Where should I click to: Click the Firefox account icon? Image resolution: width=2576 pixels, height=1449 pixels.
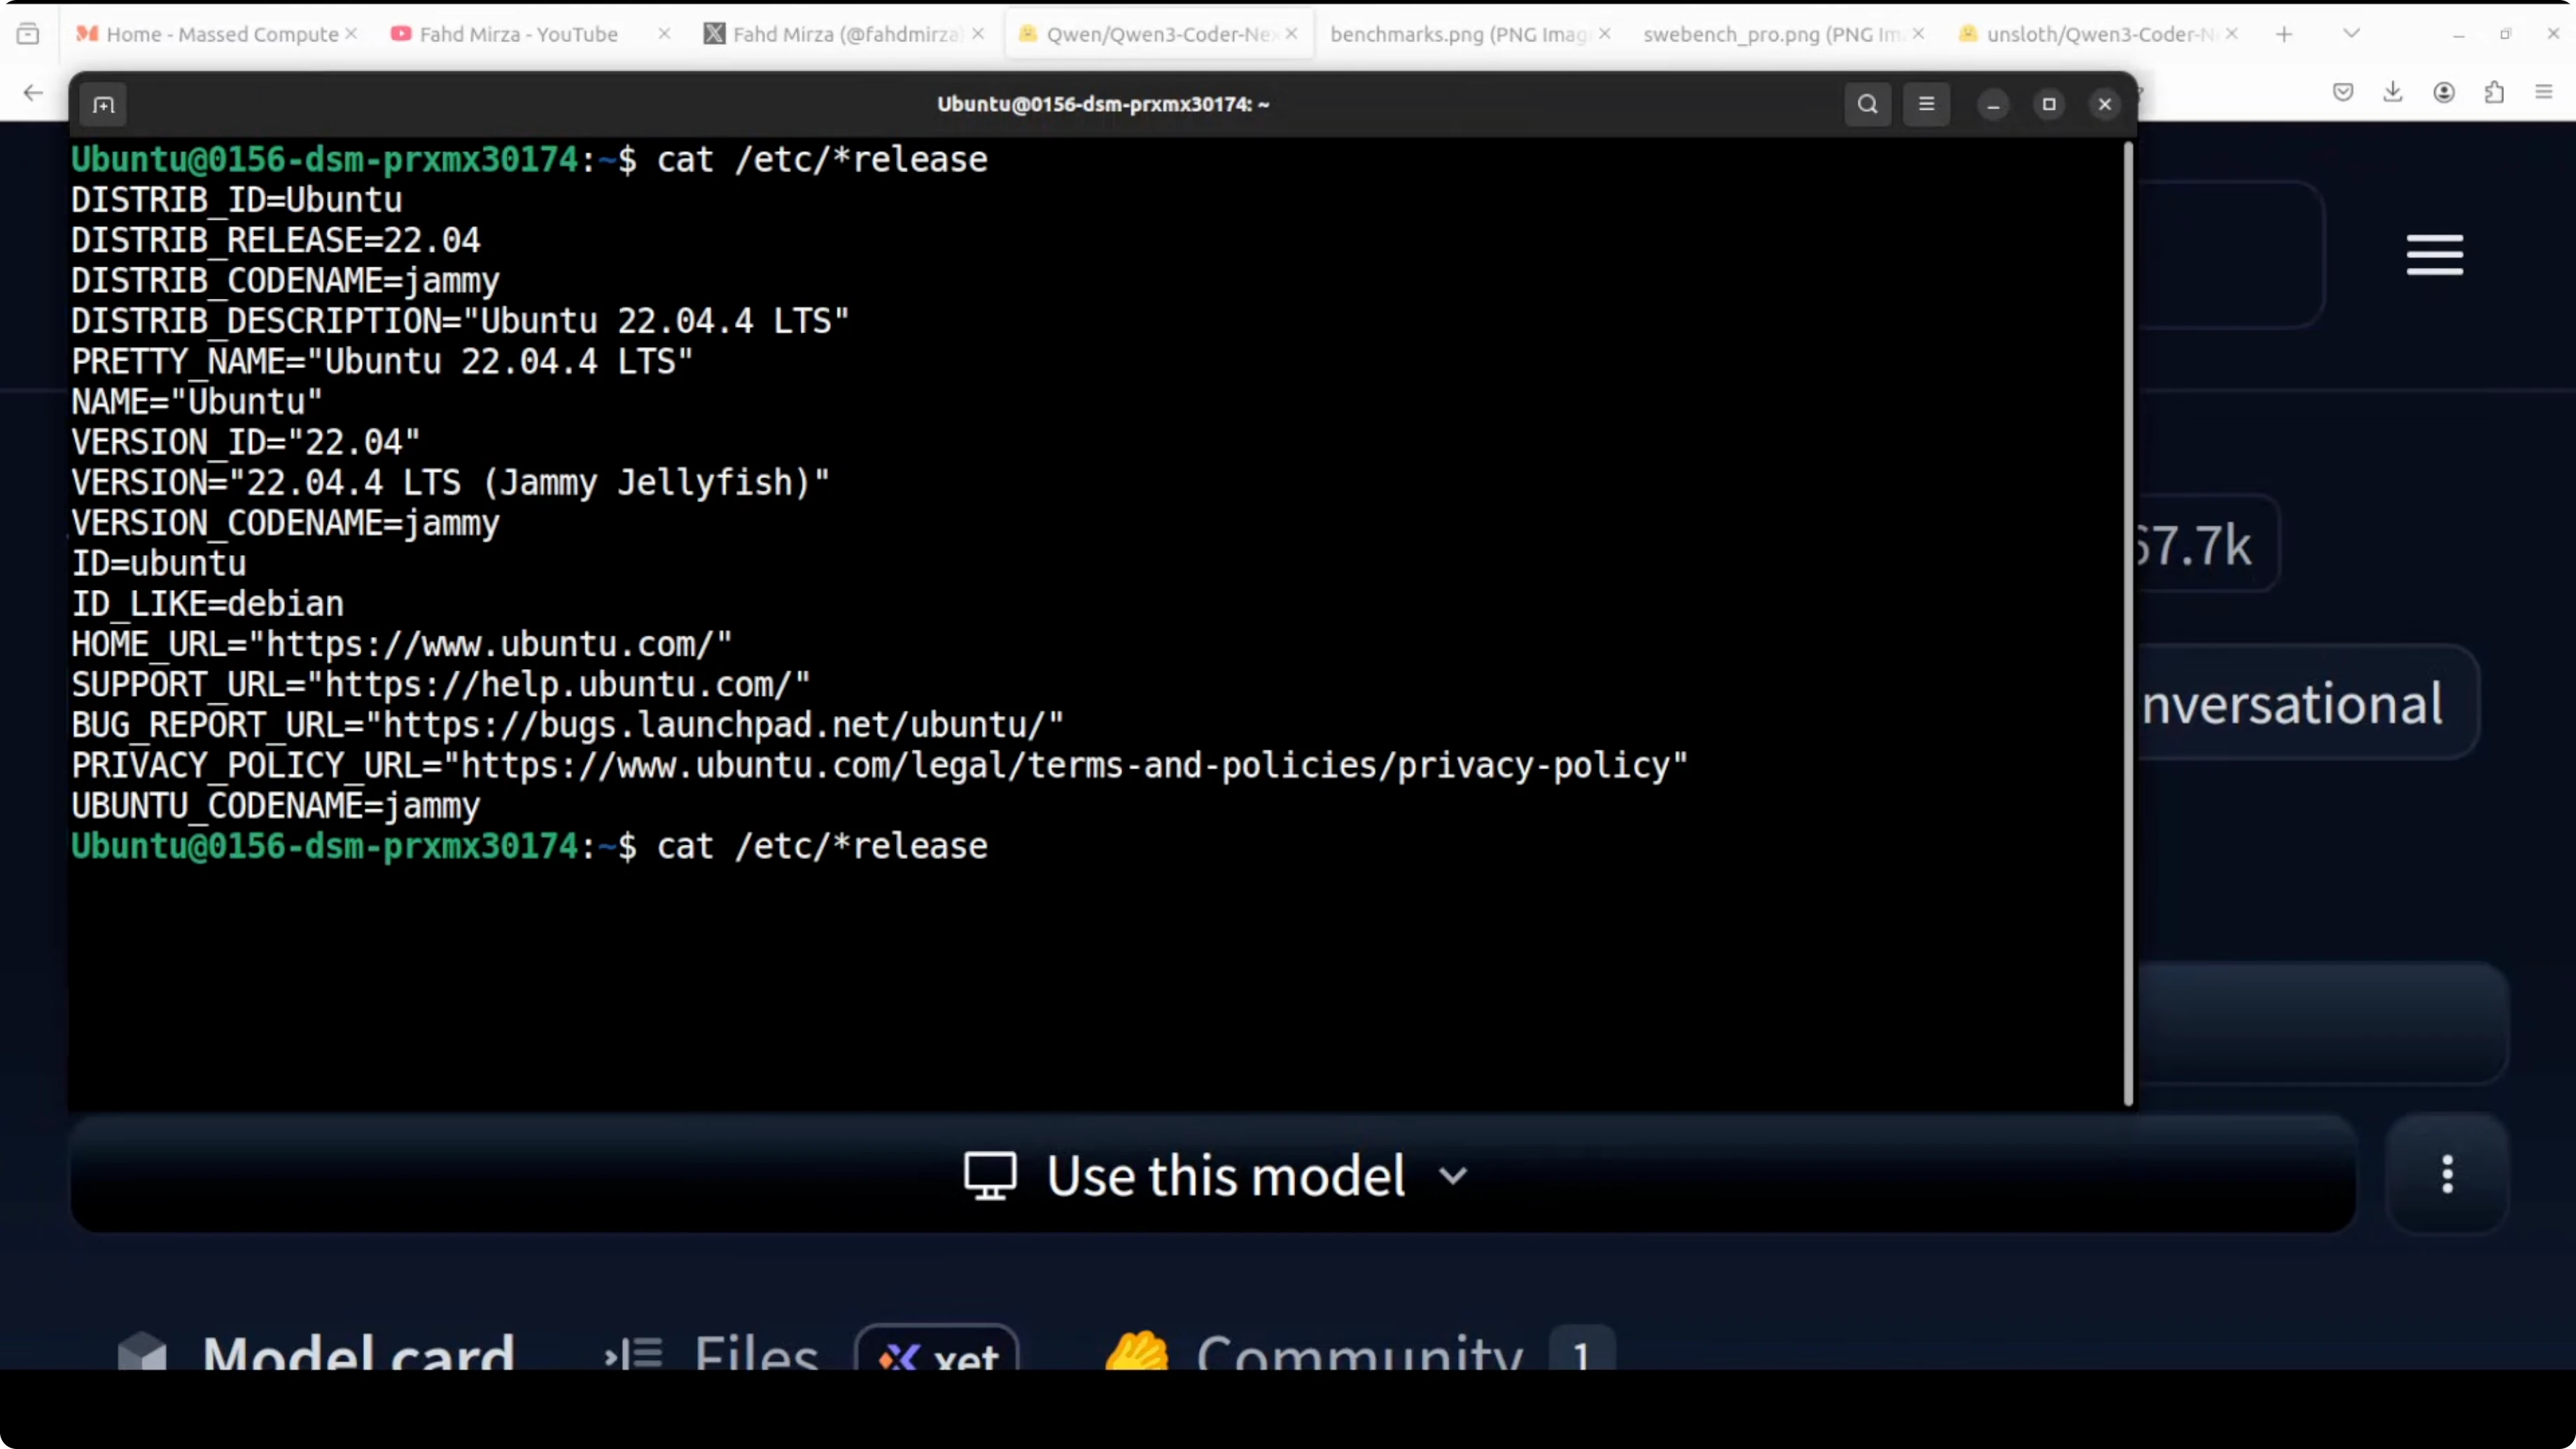[x=2444, y=93]
